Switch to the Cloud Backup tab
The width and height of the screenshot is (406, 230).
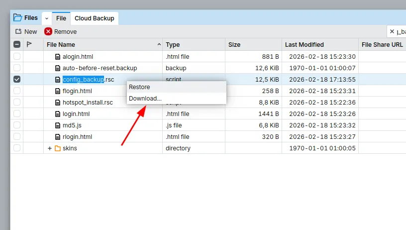pos(94,18)
